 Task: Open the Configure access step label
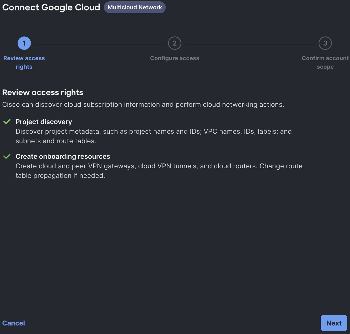175,58
